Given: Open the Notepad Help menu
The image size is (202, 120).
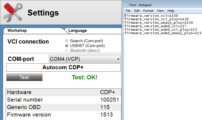Looking at the screenshot, I should click(x=171, y=11).
